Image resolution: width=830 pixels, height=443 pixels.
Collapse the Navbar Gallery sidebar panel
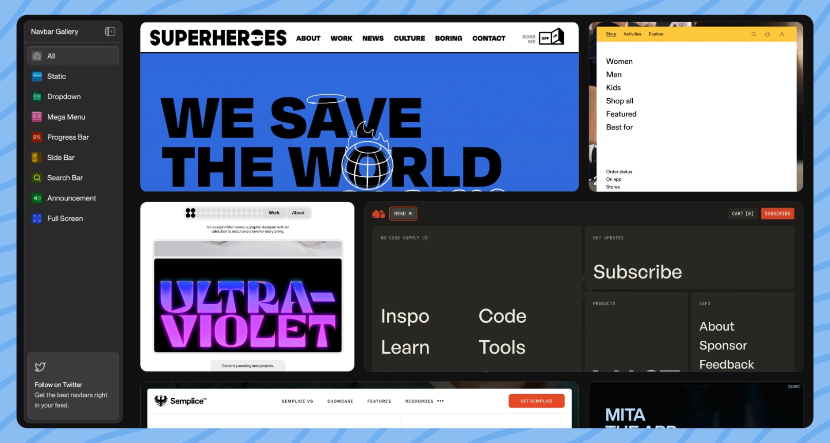(110, 32)
